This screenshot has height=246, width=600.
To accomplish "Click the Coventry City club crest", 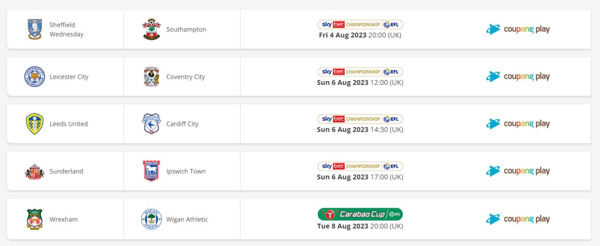I will coord(151,77).
